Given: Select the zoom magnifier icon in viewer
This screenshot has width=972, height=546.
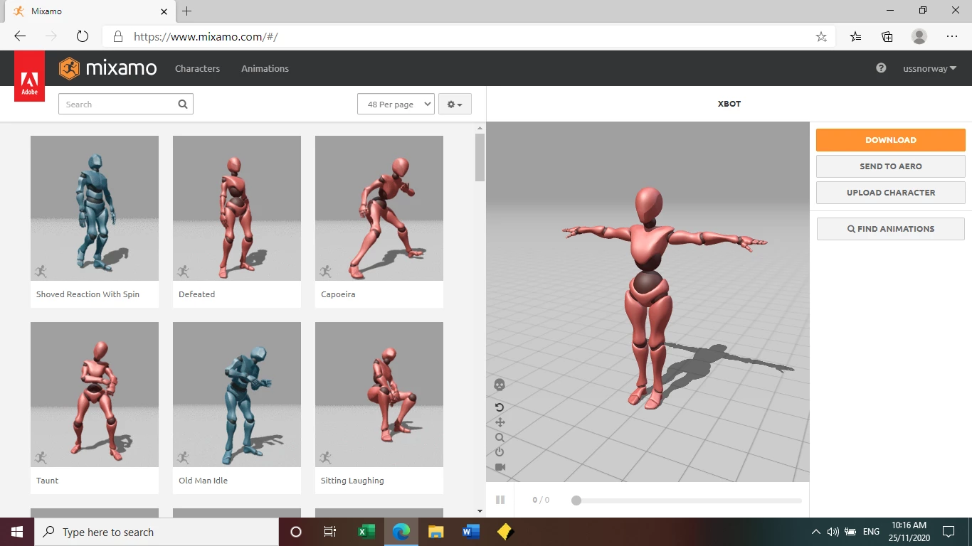Looking at the screenshot, I should click(500, 438).
